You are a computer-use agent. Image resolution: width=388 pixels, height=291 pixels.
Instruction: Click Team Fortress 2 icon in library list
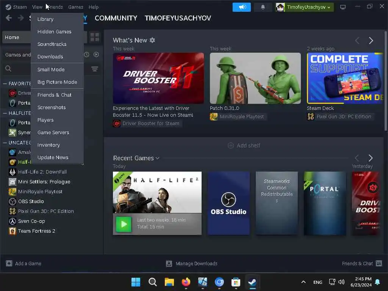13,231
